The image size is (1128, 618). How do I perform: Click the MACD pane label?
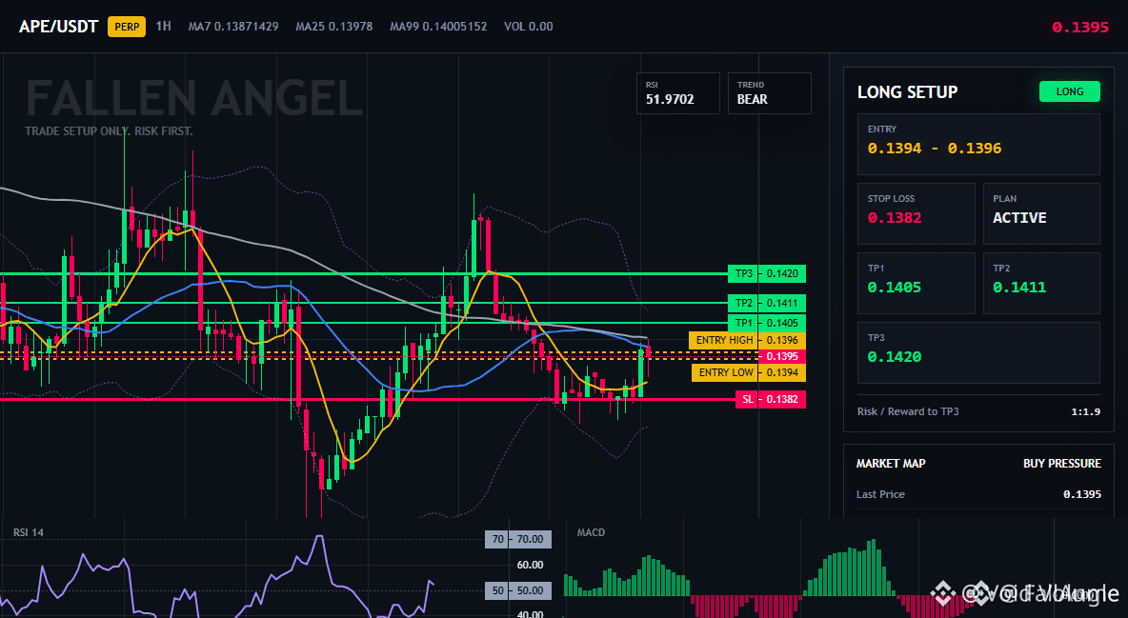click(591, 532)
